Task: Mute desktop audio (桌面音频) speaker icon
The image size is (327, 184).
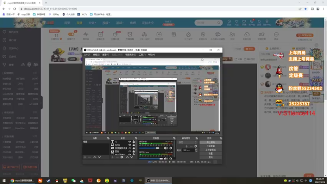Action: pos(166,148)
